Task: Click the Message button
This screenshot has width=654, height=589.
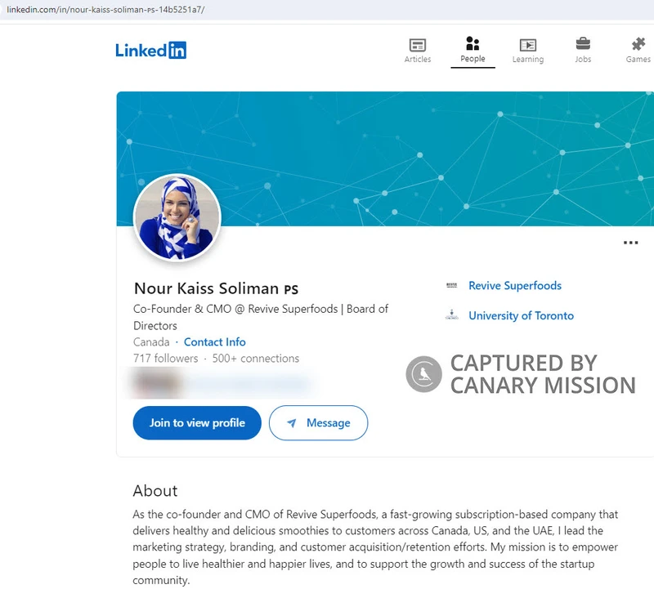Action: click(318, 422)
